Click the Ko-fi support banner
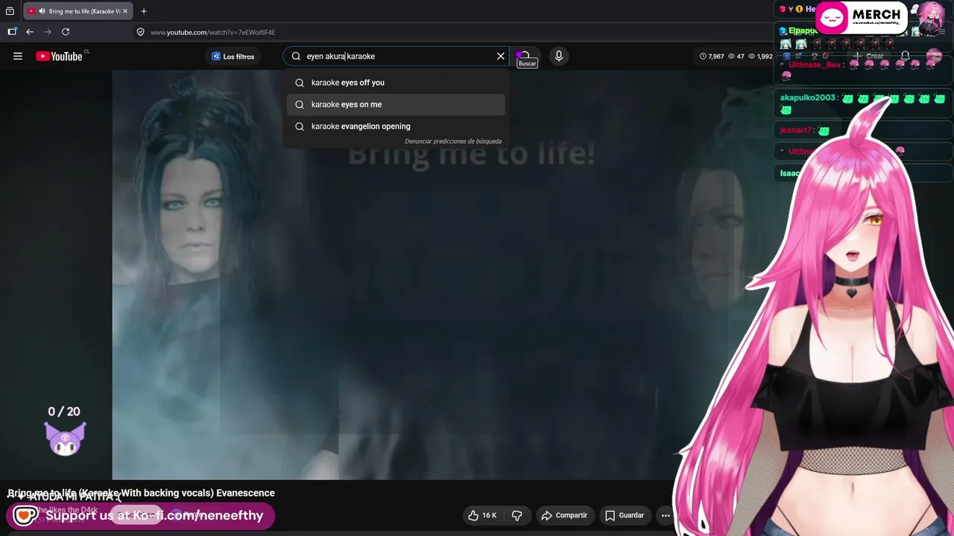Image resolution: width=954 pixels, height=536 pixels. pos(142,515)
